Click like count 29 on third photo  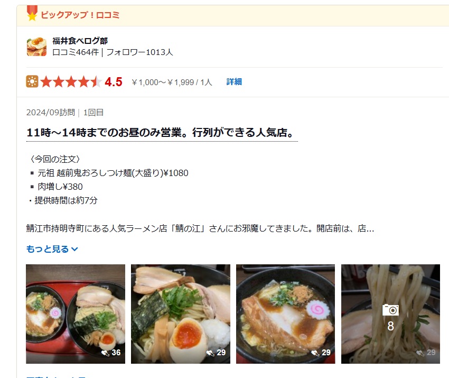[x=321, y=353]
